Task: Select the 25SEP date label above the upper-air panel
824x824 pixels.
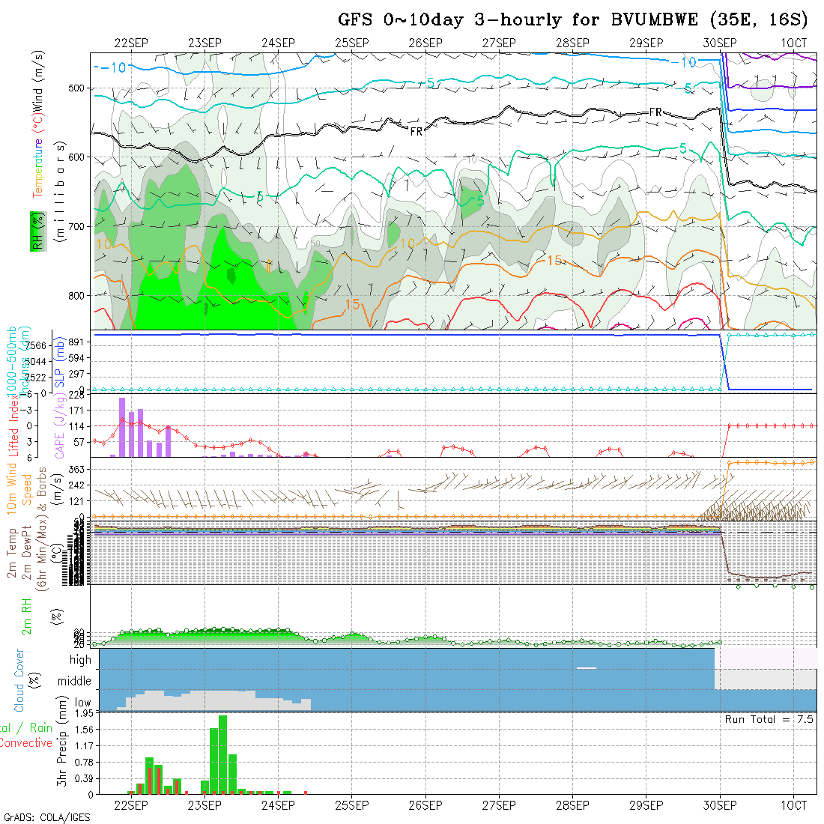Action: tap(351, 43)
